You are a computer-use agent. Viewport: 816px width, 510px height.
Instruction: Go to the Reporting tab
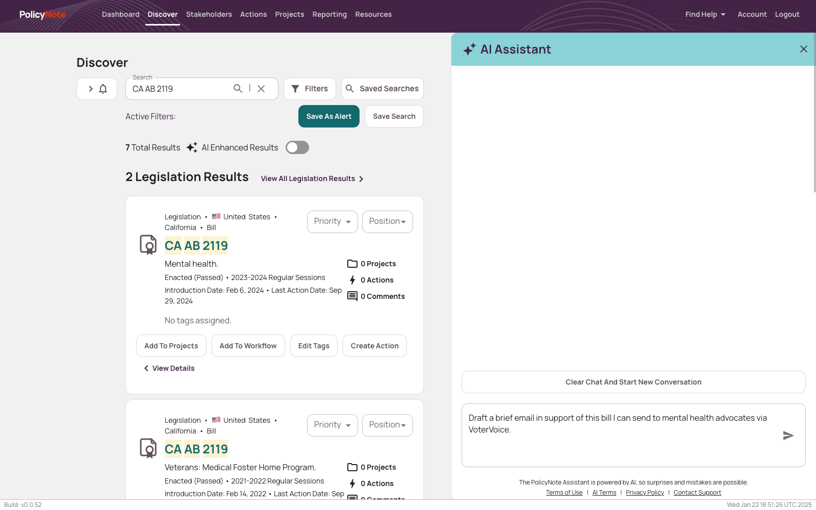coord(329,14)
